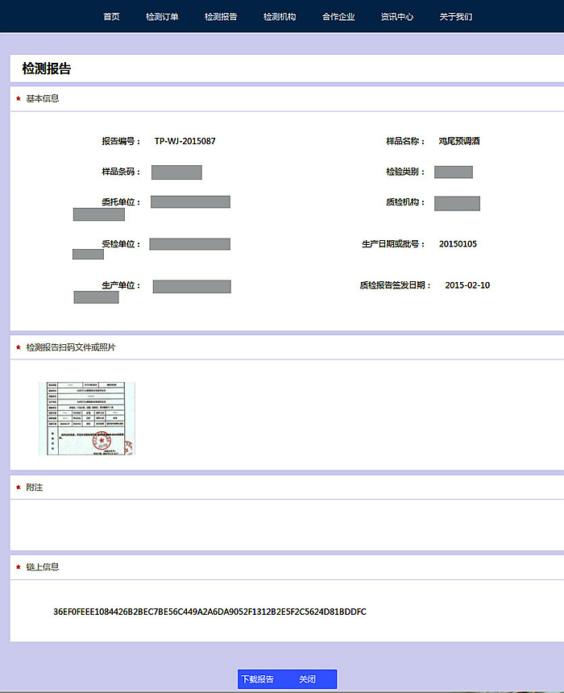Go to the 首页 navigation item
Screen dimensions: 564x693
pos(111,17)
